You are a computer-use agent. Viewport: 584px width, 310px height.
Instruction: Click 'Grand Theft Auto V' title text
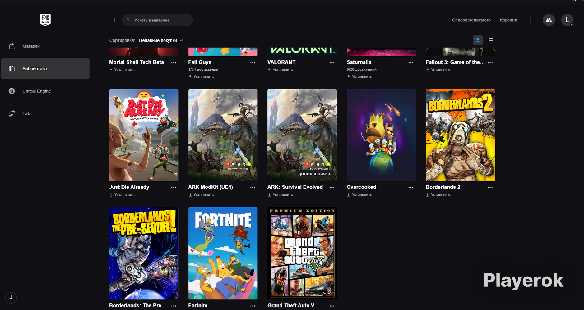(x=291, y=306)
